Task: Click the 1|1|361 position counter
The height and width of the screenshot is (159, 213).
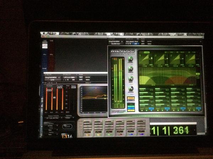Action: pos(173,131)
